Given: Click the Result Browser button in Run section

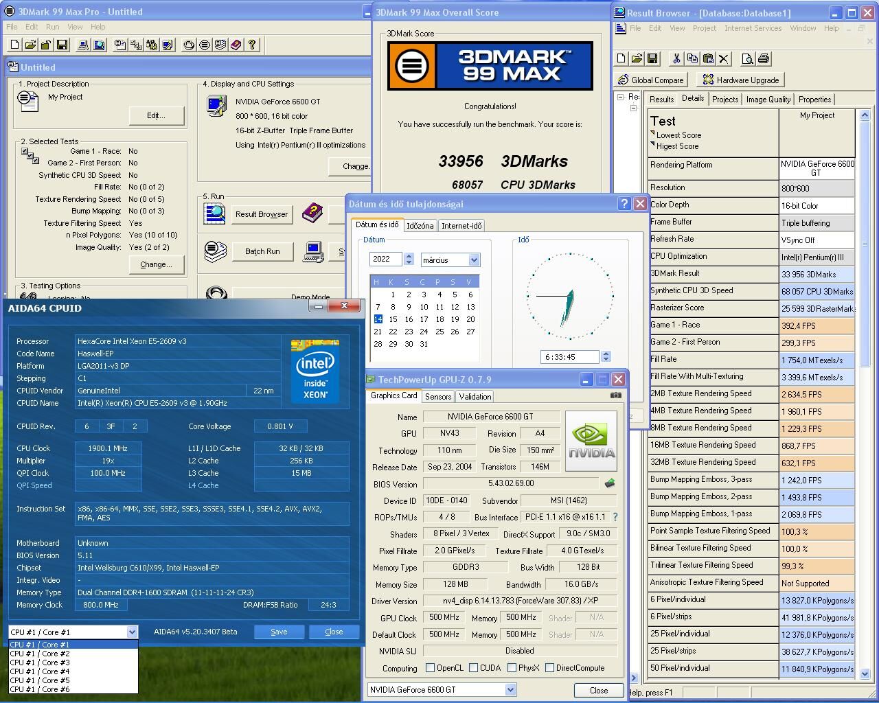Looking at the screenshot, I should pos(262,214).
